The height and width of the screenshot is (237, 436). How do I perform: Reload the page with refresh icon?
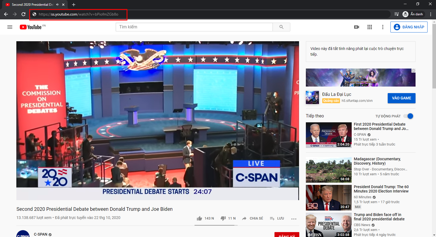click(x=23, y=14)
